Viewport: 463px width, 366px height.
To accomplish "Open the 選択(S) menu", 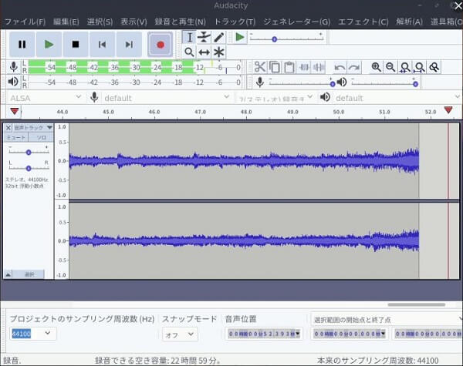I will 100,22.
